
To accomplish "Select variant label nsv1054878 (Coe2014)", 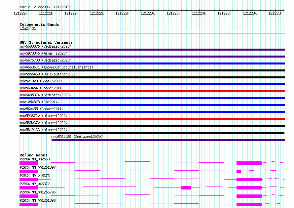I will click(x=40, y=102).
